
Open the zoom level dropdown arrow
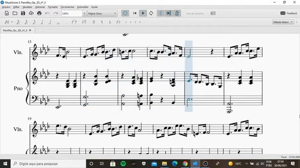[84, 14]
